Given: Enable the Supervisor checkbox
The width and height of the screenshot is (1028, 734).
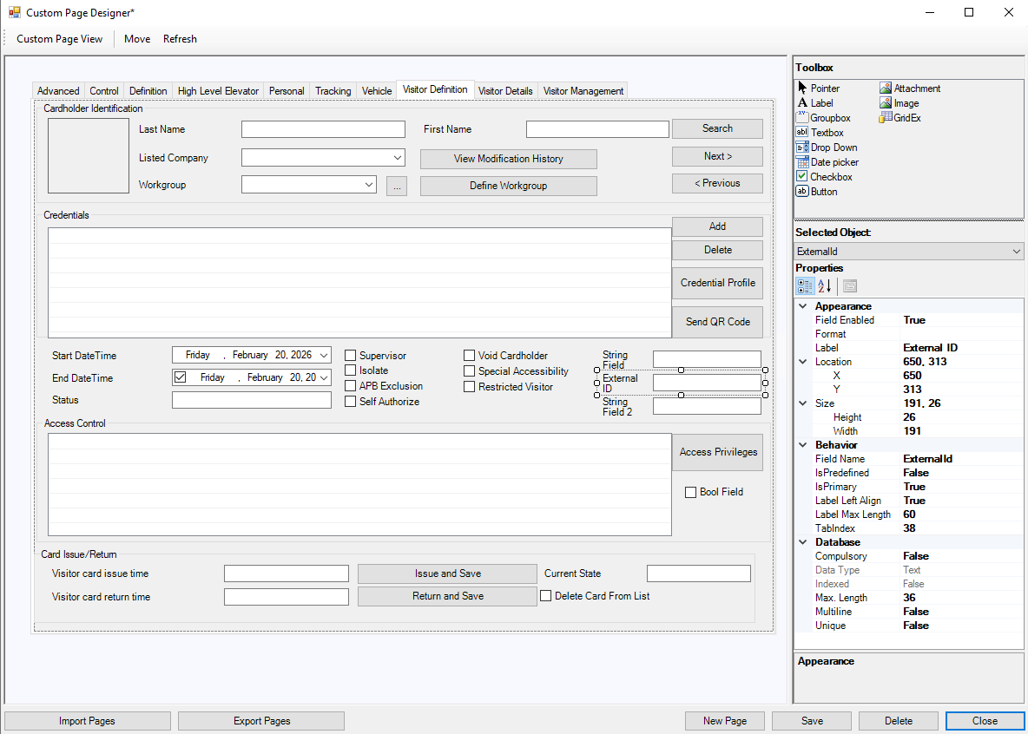Looking at the screenshot, I should coord(351,356).
